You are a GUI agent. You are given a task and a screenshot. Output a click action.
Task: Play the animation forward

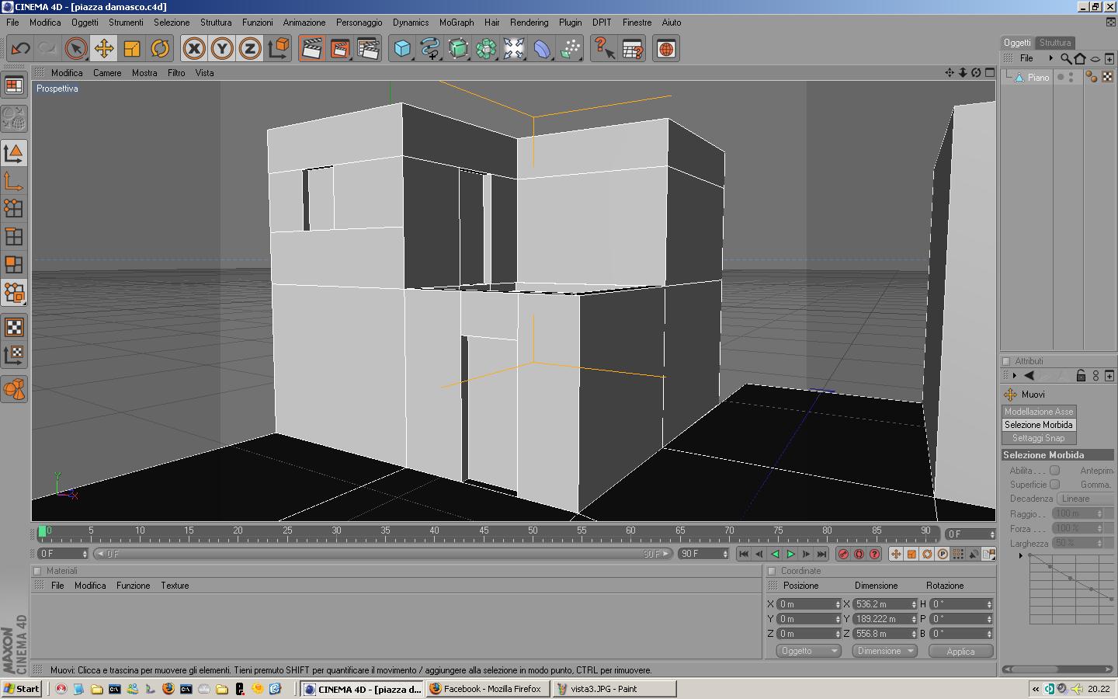[790, 554]
